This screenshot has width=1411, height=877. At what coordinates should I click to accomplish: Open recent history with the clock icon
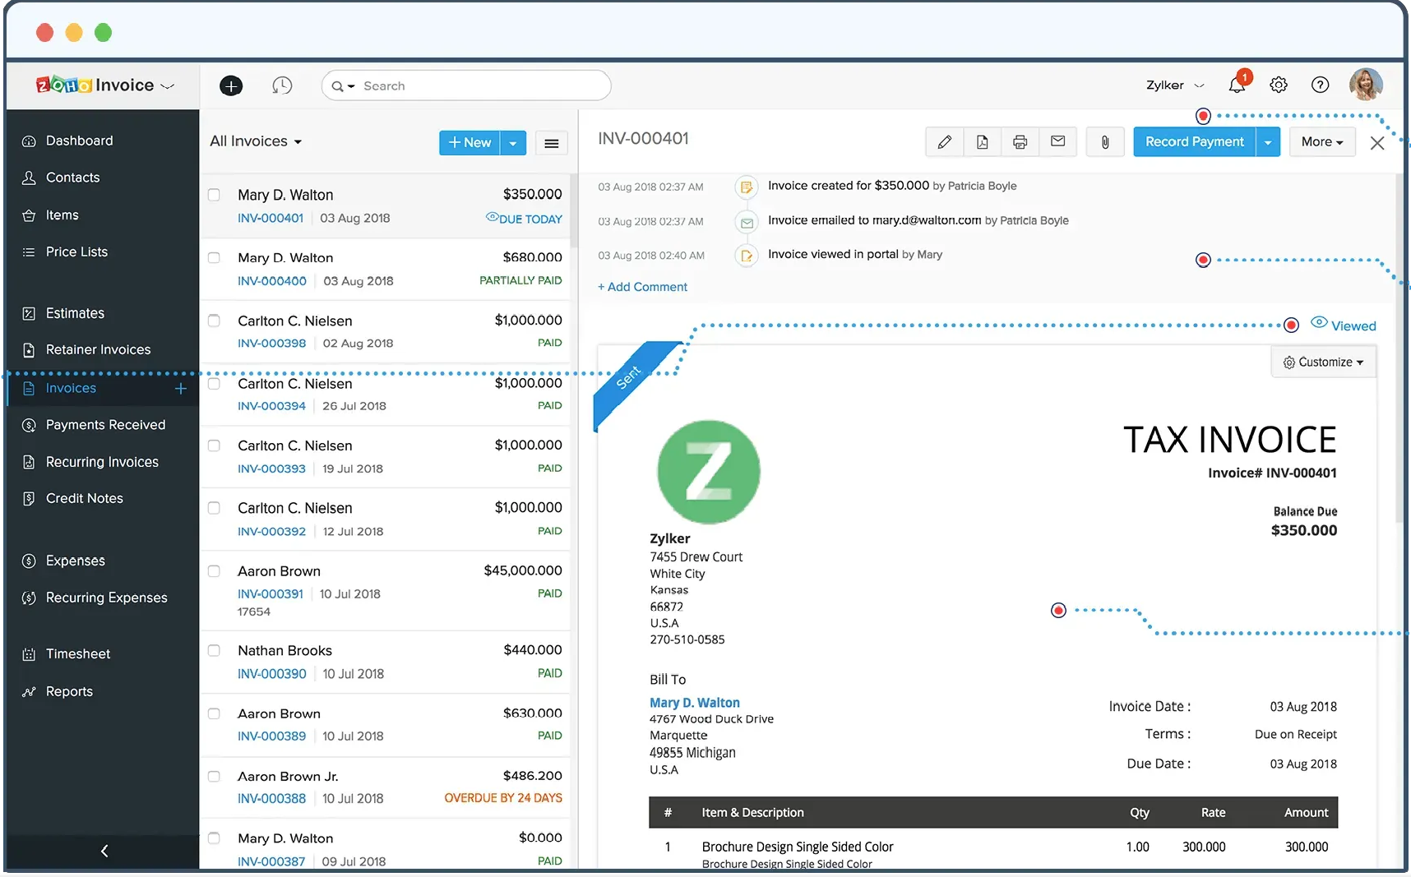[282, 85]
